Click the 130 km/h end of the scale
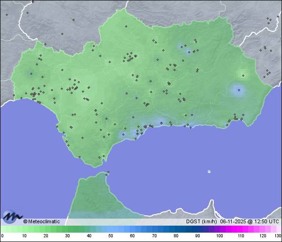 [278, 229]
